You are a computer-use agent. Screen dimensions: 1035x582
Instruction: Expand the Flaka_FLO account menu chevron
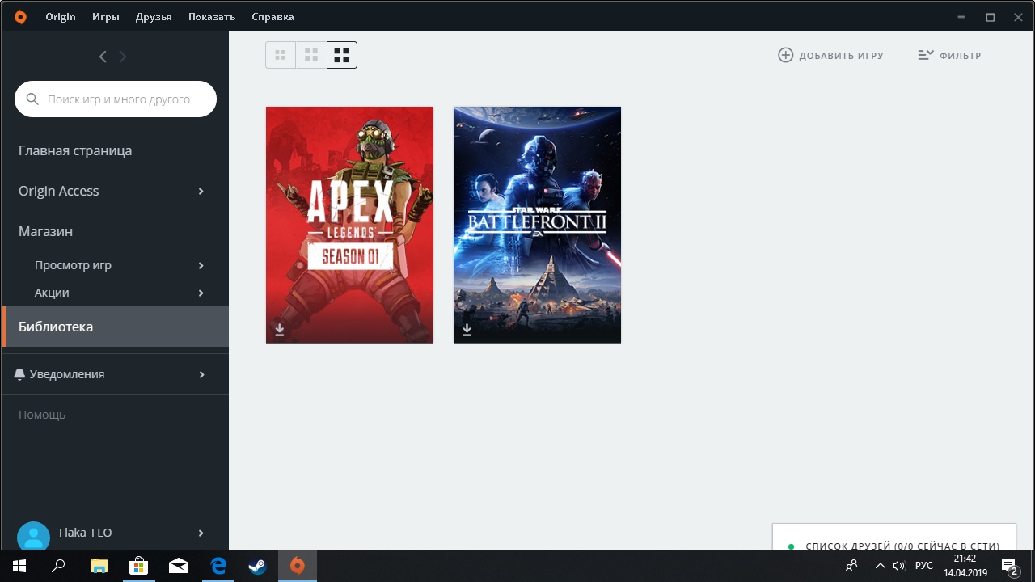point(201,533)
